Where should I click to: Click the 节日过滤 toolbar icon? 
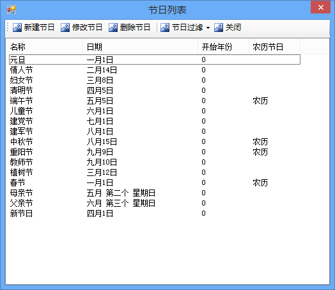coord(165,28)
